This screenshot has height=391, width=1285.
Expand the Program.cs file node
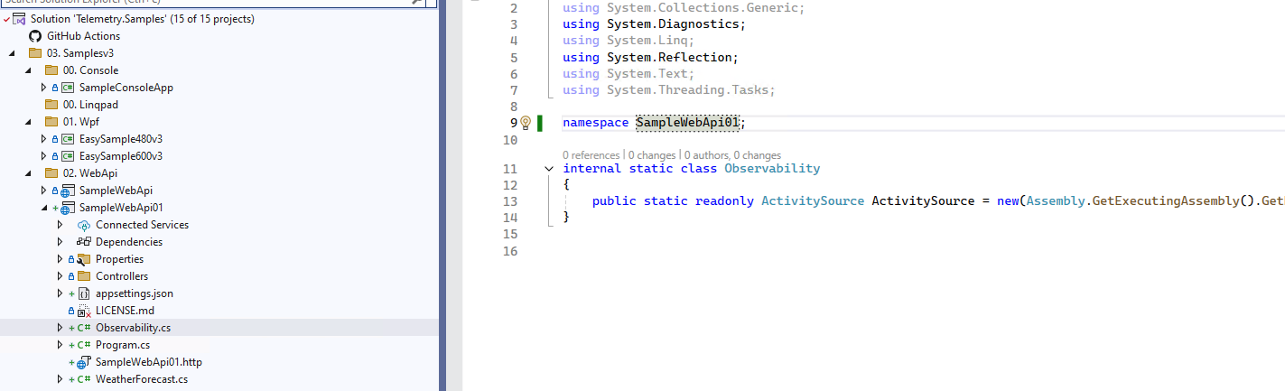tap(61, 345)
